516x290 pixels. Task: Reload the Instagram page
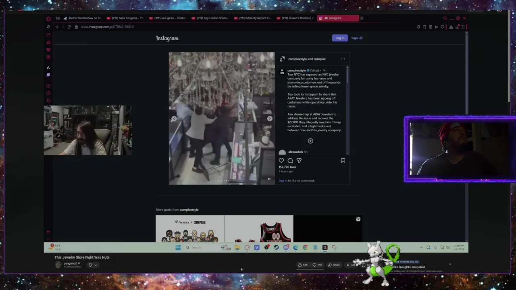point(69,27)
